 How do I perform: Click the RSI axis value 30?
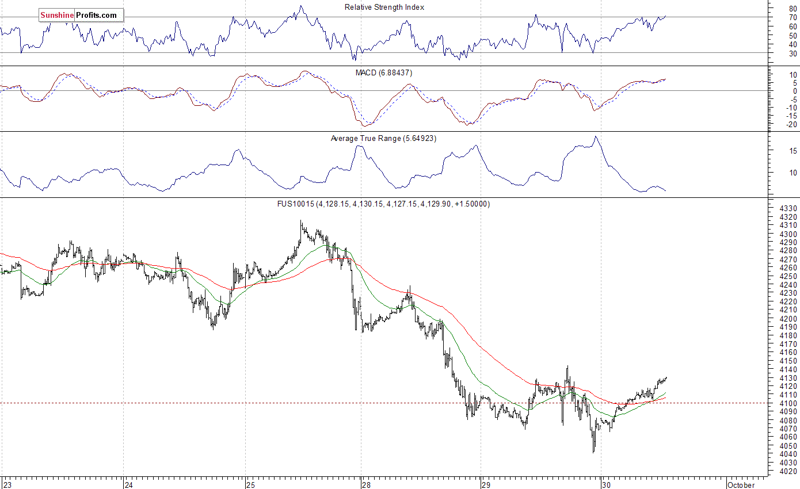(x=793, y=53)
